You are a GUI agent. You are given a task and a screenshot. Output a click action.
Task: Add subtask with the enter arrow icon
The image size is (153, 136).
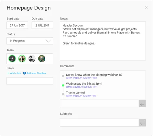[x=142, y=123]
